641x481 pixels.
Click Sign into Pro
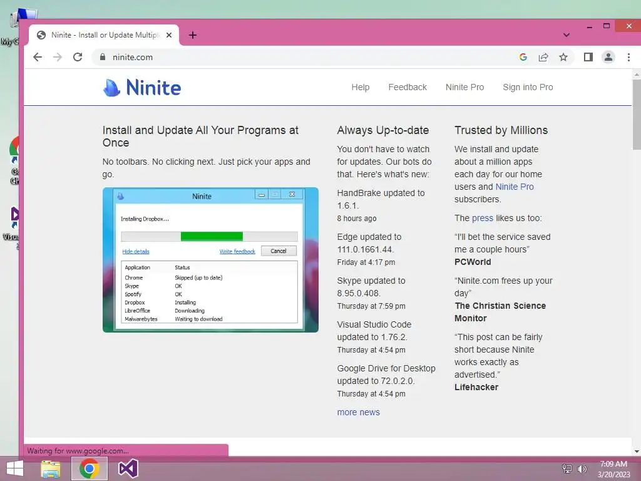click(528, 87)
